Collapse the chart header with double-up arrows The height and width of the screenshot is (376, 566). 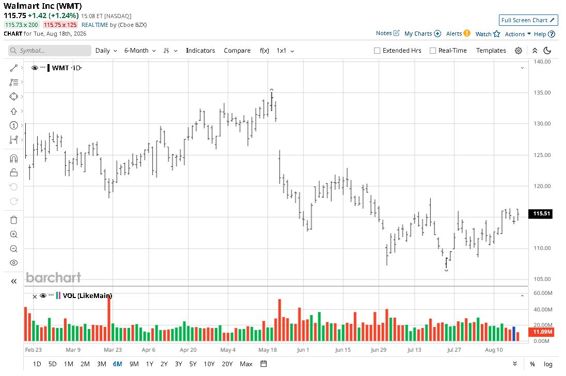(535, 51)
